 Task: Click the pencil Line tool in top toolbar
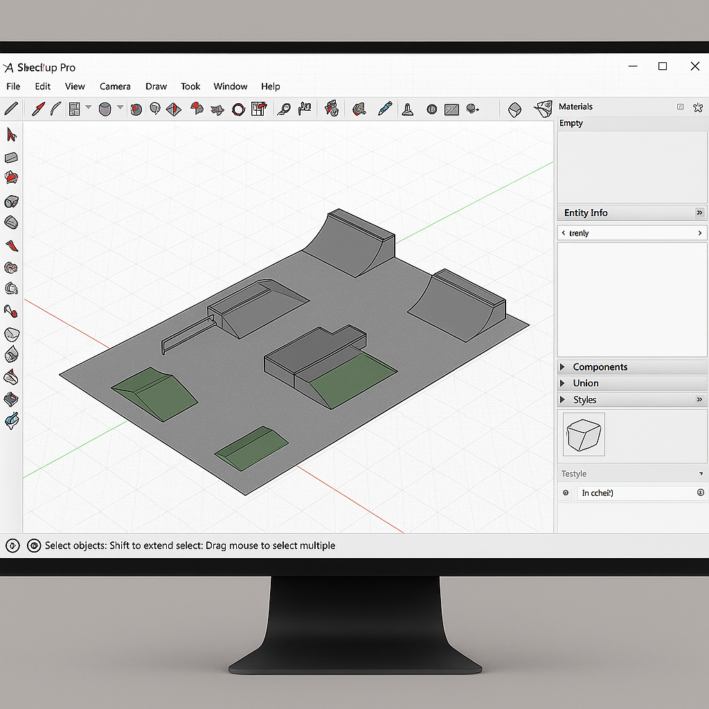[11, 108]
